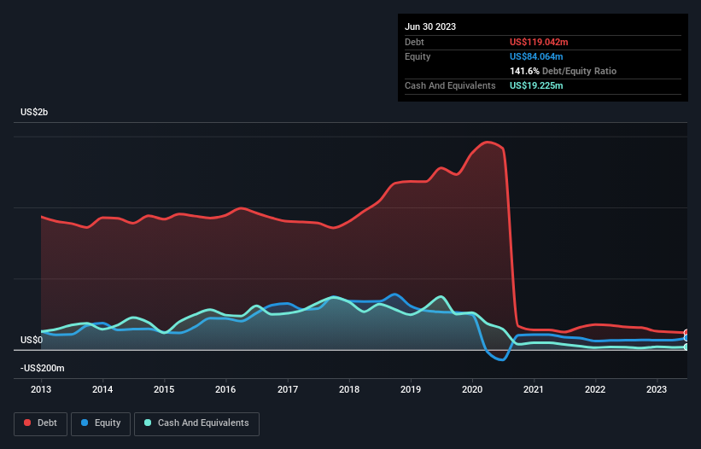701x449 pixels.
Task: Click the 141.6% Debt/Equity Ratio text
Action: (x=563, y=71)
